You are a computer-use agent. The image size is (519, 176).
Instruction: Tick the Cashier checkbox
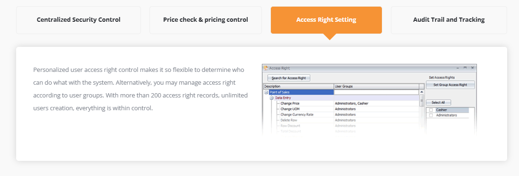tap(431, 110)
